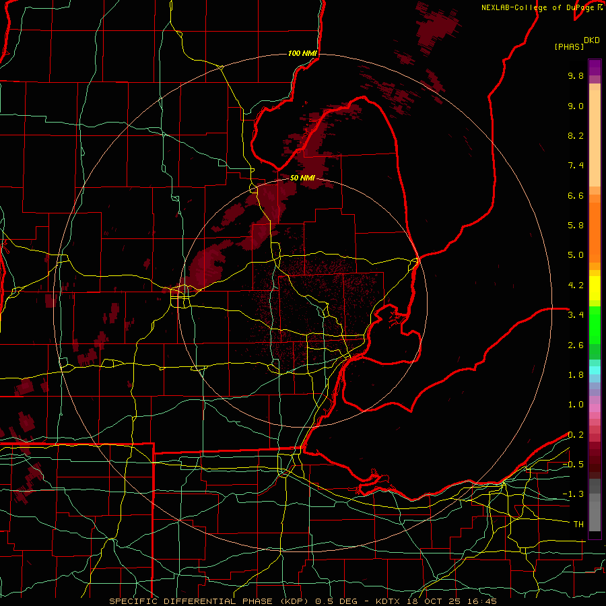Click the bright yellow segment of the color bar
The image size is (606, 606).
[595, 288]
